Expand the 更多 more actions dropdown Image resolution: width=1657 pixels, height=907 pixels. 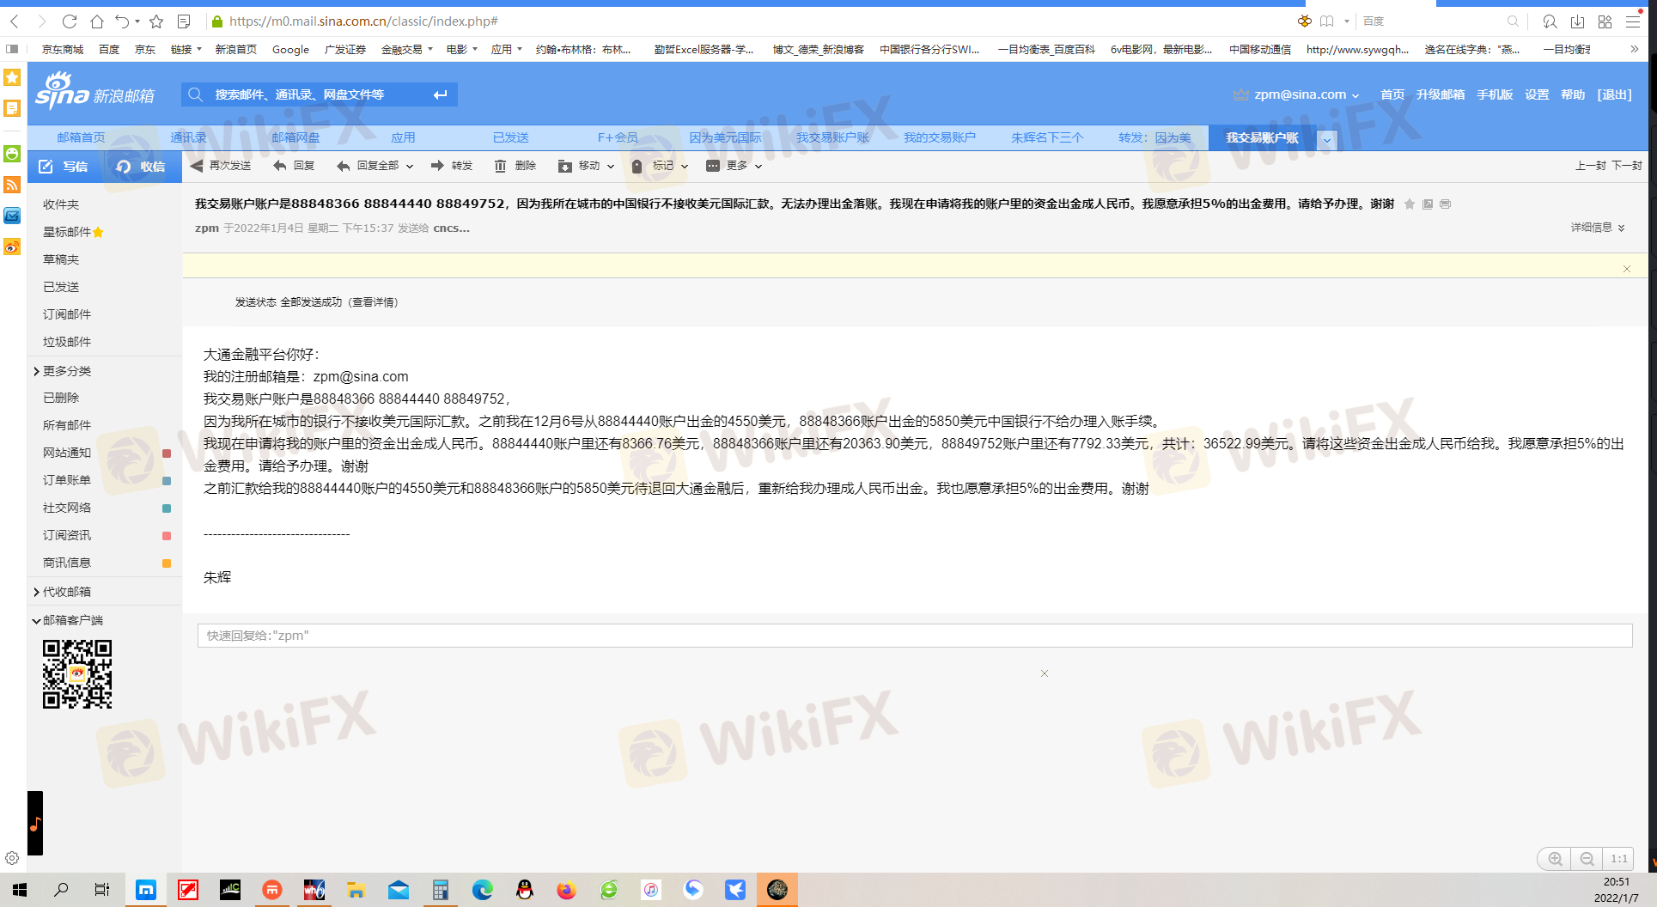[758, 167]
